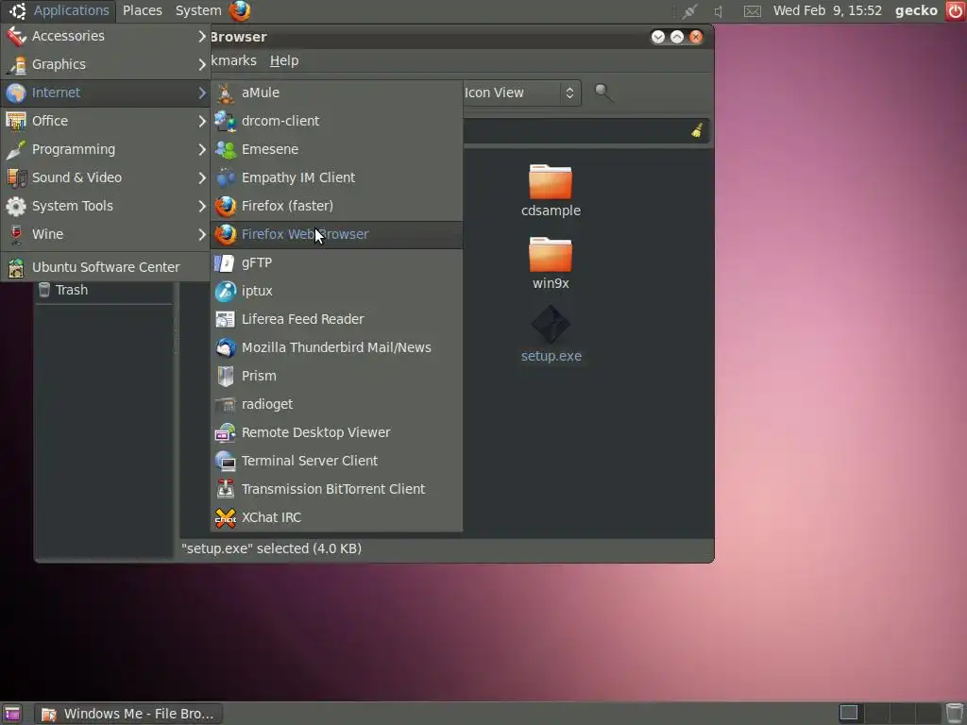Click the trash applet in bottom panel
Viewport: 967px width, 725px height.
tap(955, 713)
